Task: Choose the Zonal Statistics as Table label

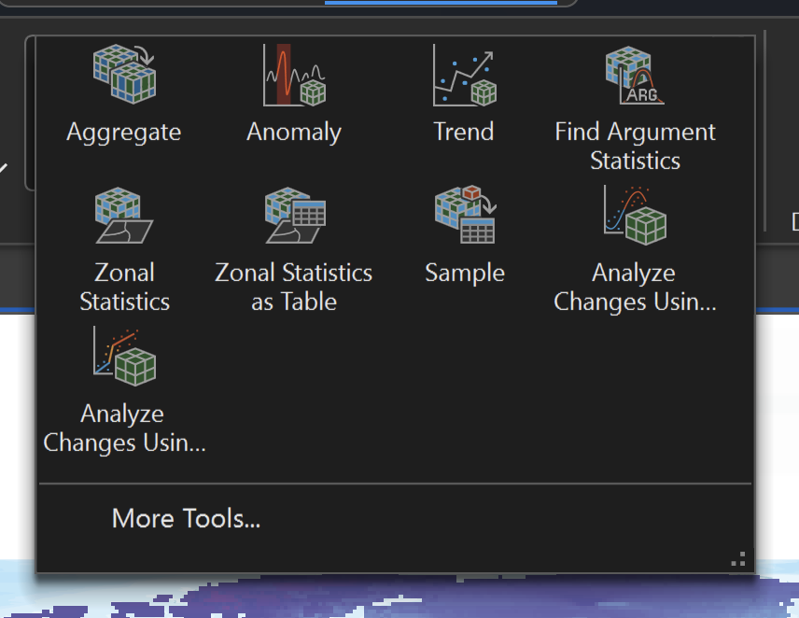Action: (294, 288)
